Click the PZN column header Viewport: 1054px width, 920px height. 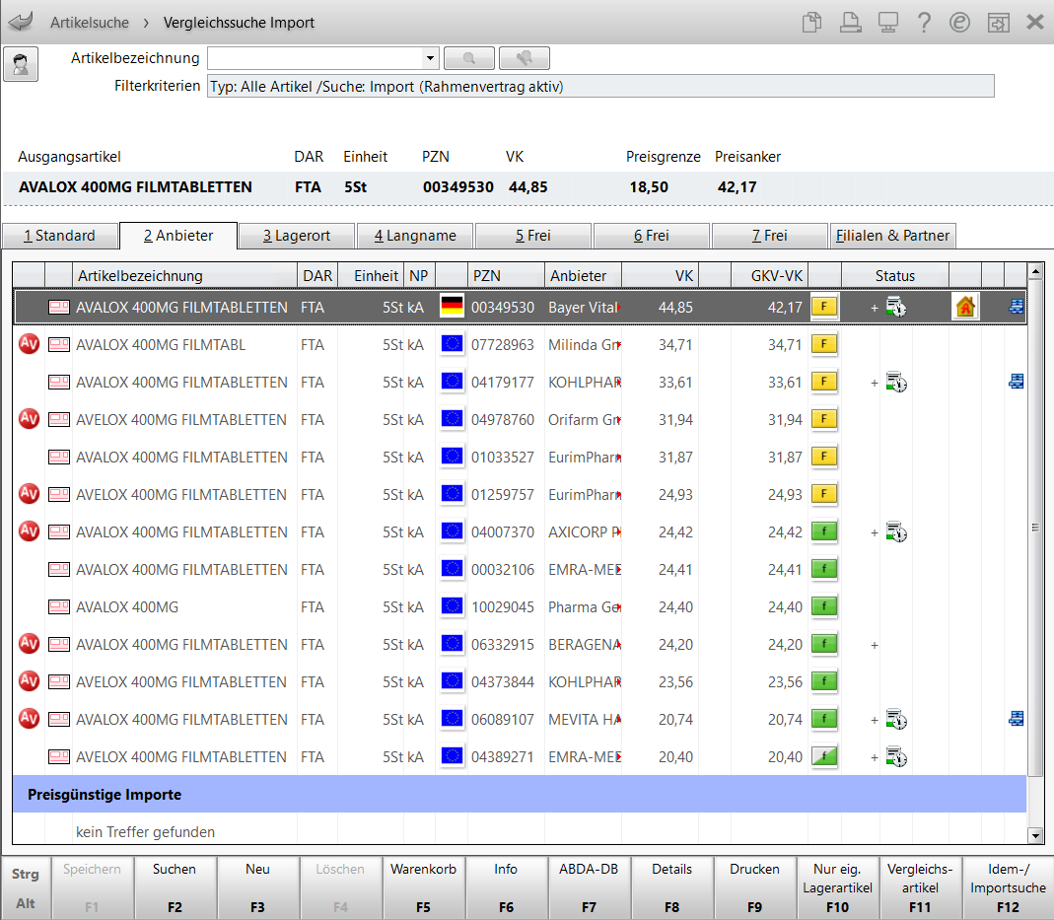506,275
